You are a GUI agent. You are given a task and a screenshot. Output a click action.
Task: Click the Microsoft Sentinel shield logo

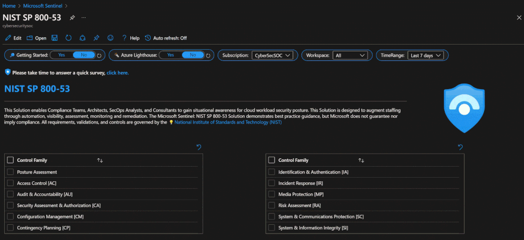(464, 108)
